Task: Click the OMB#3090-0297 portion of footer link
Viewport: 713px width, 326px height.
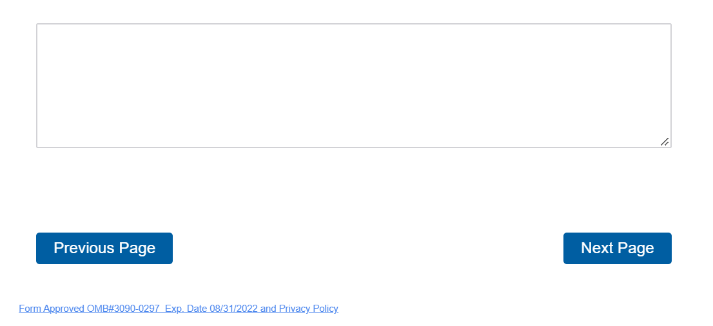Action: pos(124,309)
